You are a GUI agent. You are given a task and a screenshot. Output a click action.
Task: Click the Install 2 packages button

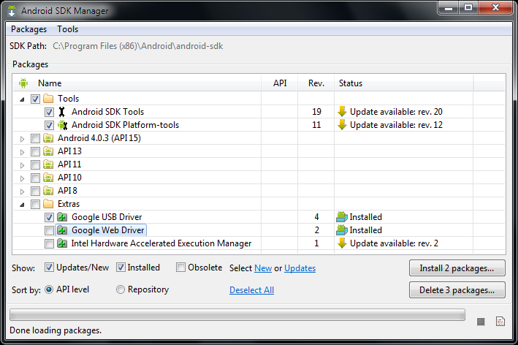pyautogui.click(x=457, y=268)
